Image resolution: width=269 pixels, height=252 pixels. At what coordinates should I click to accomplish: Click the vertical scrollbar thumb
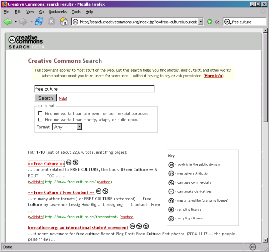click(265, 78)
